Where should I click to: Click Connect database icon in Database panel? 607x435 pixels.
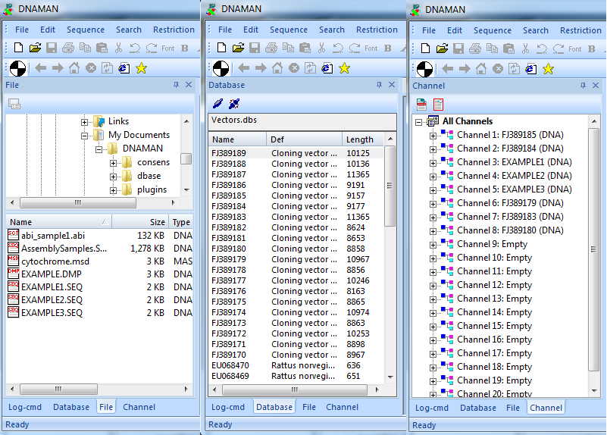(x=218, y=103)
